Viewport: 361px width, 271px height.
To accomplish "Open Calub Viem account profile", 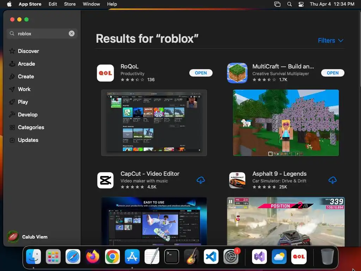I will pyautogui.click(x=27, y=237).
